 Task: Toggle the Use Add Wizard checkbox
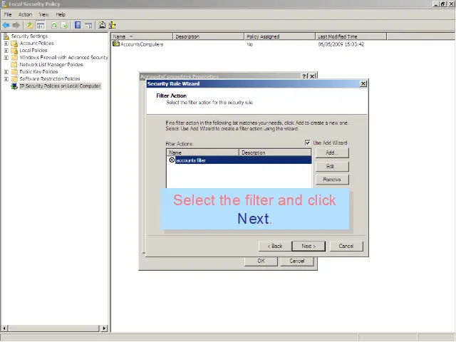coord(308,142)
